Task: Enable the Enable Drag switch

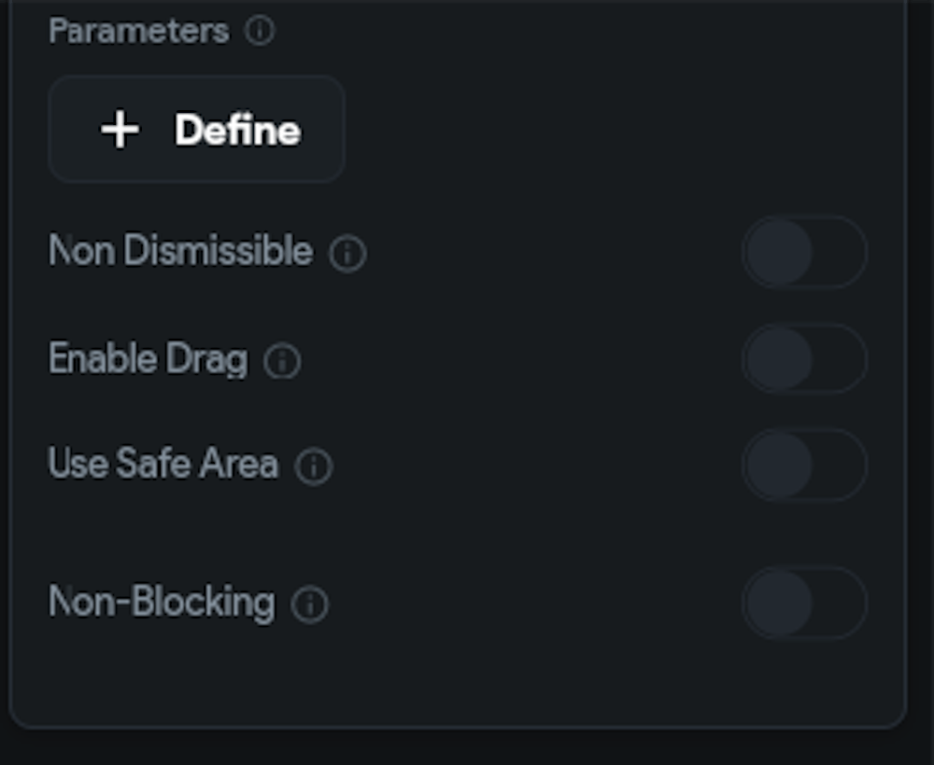Action: point(804,359)
